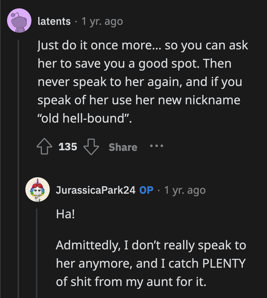Open latents' profile by clicking the username
This screenshot has height=298, width=267.
tap(54, 21)
